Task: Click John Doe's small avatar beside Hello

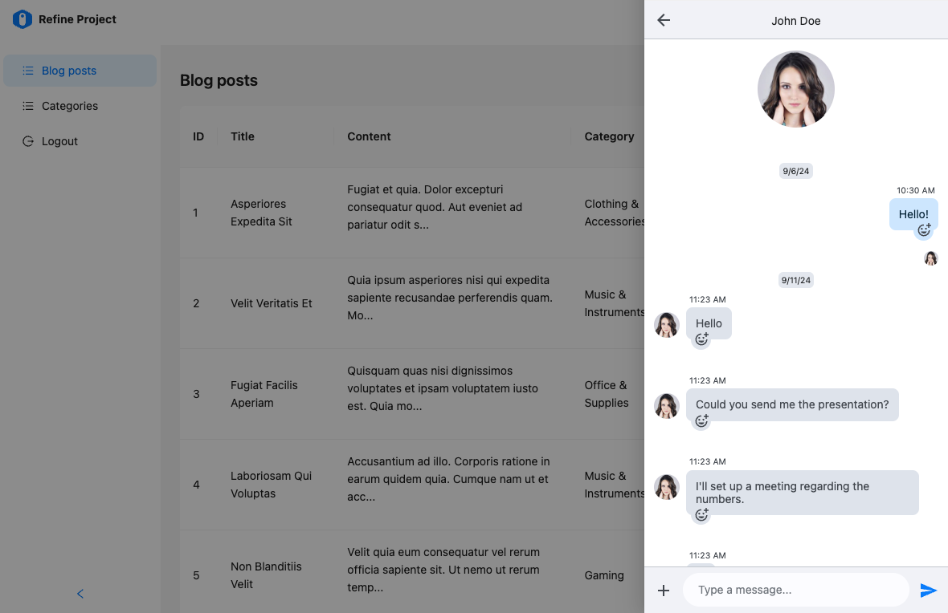Action: point(666,323)
